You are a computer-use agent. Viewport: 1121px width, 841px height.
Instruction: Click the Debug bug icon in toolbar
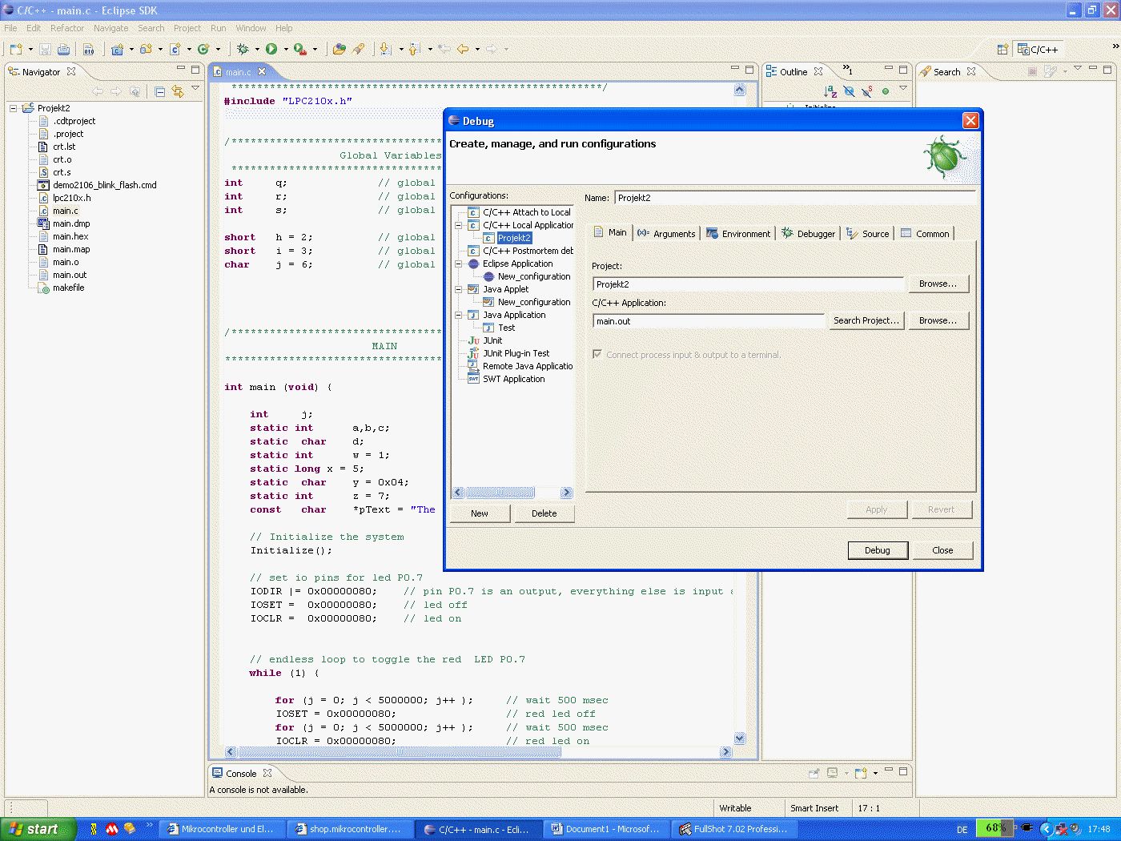pos(243,50)
